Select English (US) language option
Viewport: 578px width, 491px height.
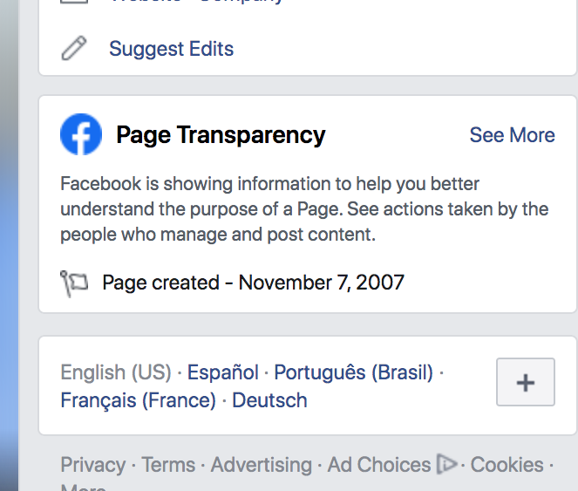pyautogui.click(x=116, y=372)
